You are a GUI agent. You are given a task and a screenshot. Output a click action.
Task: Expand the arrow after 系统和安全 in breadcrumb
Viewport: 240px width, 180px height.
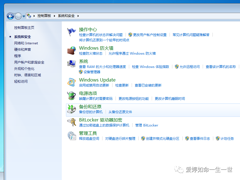coord(78,16)
